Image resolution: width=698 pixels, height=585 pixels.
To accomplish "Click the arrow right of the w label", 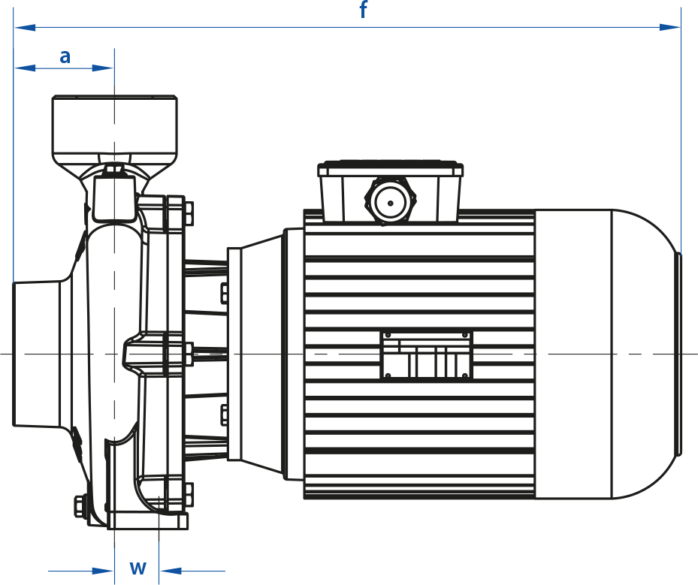I will tap(171, 571).
